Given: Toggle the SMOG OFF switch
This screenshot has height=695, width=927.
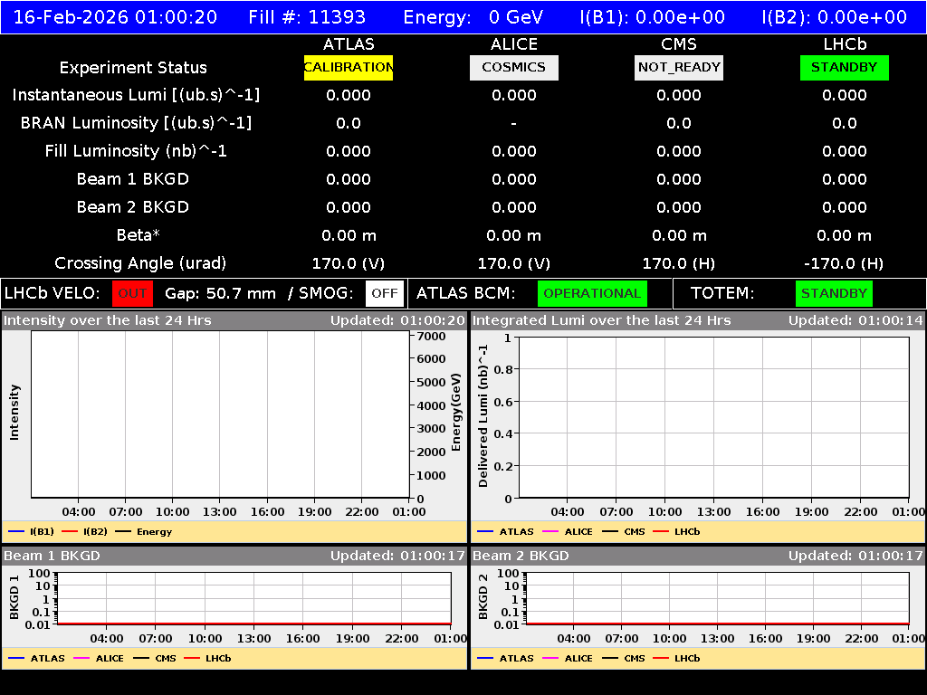Looking at the screenshot, I should click(384, 293).
